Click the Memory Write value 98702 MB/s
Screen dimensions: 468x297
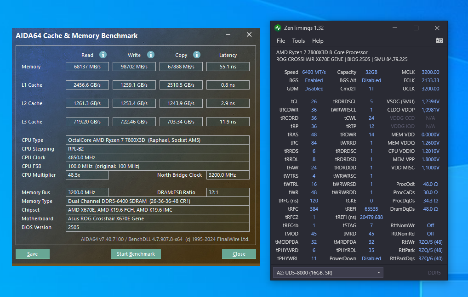[x=134, y=67]
